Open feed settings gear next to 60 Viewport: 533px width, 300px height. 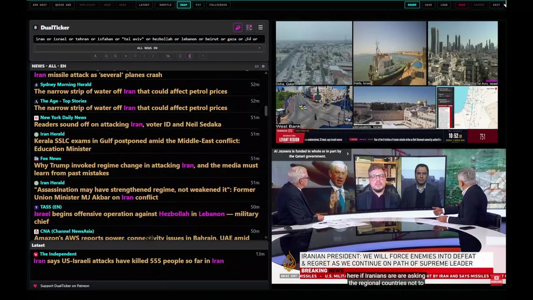263,66
